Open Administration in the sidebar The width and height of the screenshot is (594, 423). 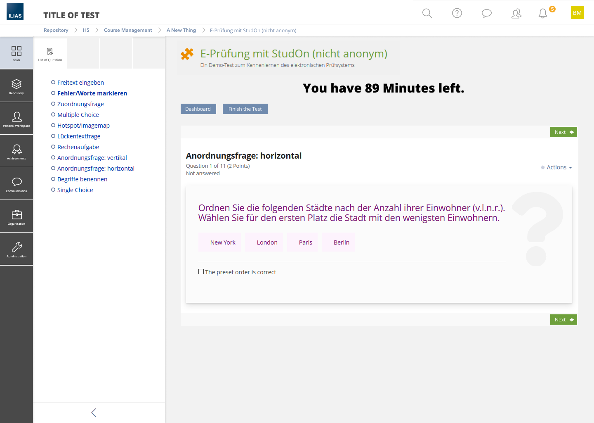click(16, 249)
